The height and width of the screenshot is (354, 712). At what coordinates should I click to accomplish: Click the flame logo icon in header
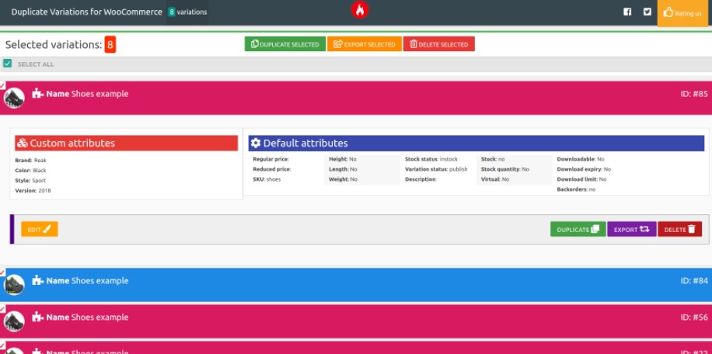pos(359,10)
